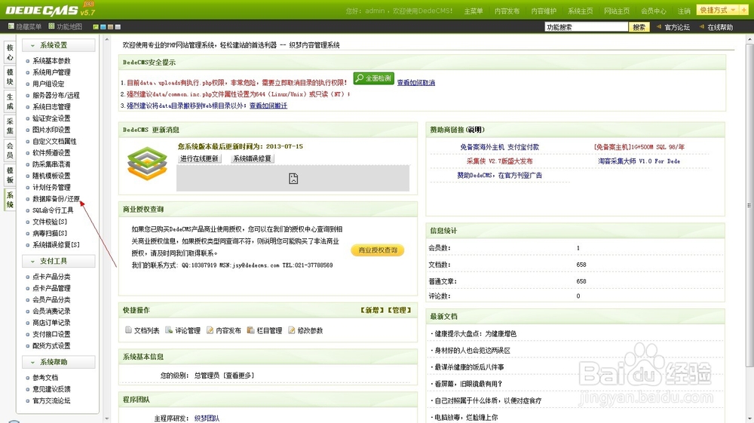The height and width of the screenshot is (423, 754).
Task: Switch to the 采集 vertical tab
Action: 10,126
